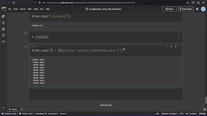
Task: Click the Errors: 1 status entry
Action: (63, 114)
